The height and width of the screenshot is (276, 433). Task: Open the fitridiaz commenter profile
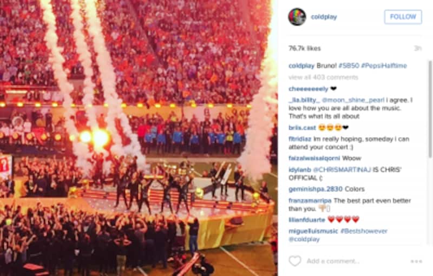300,139
